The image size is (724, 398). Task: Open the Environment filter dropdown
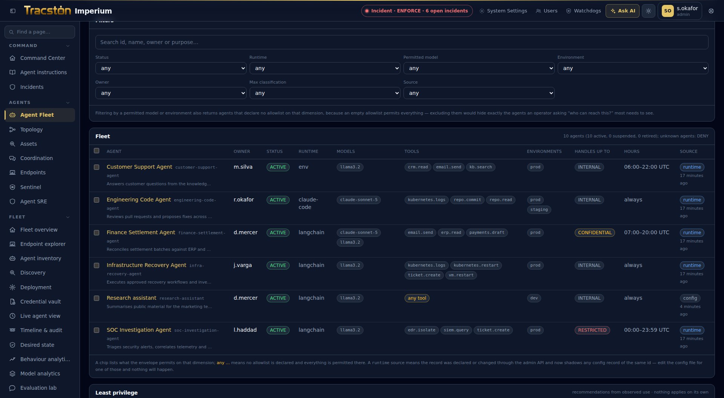(x=633, y=68)
